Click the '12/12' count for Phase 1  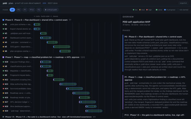click(83, 57)
